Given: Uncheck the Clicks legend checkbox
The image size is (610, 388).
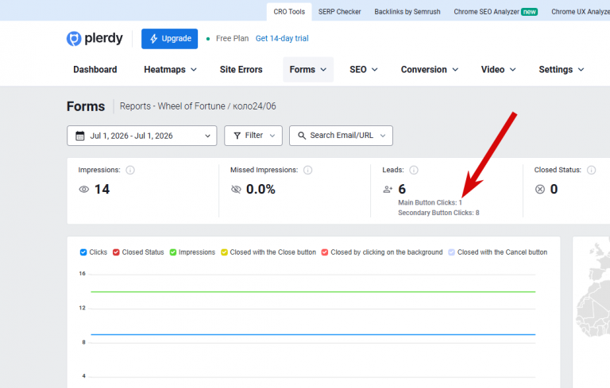Looking at the screenshot, I should [x=83, y=252].
